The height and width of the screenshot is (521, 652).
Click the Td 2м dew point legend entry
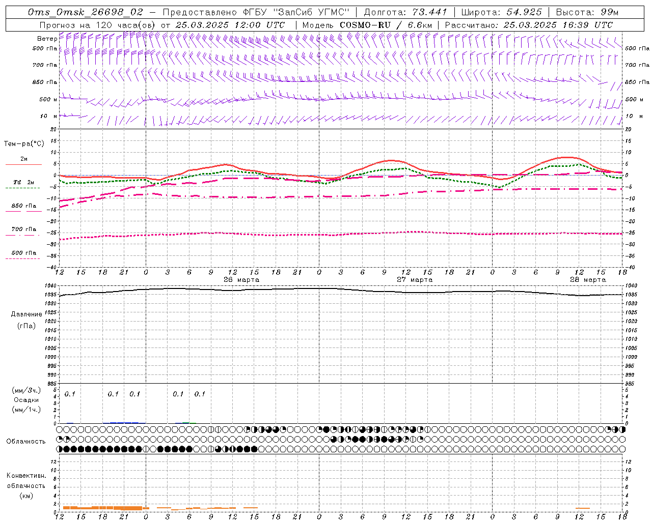[23, 182]
